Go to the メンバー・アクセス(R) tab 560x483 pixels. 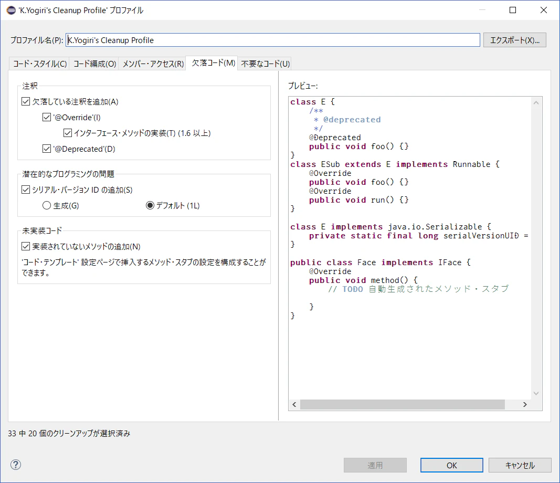click(153, 64)
